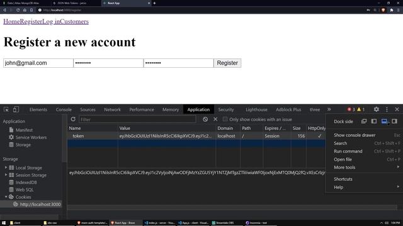Click the browser reload button
Viewport: 403px width, 226px height.
pos(18,10)
